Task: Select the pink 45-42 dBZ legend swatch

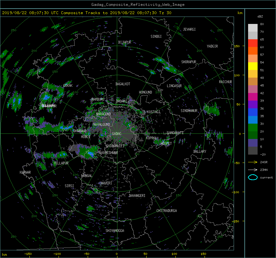Action: (x=253, y=89)
